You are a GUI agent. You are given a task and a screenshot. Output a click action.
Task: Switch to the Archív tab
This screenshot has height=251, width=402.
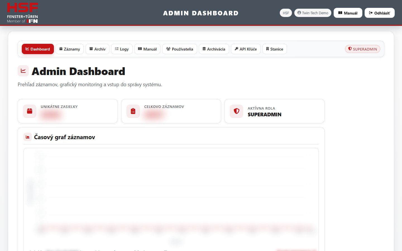(97, 49)
